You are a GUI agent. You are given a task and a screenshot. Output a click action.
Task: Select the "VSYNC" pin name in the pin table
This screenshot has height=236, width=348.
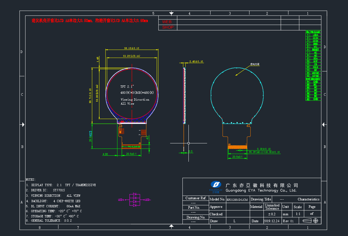pyautogui.click(x=315, y=73)
